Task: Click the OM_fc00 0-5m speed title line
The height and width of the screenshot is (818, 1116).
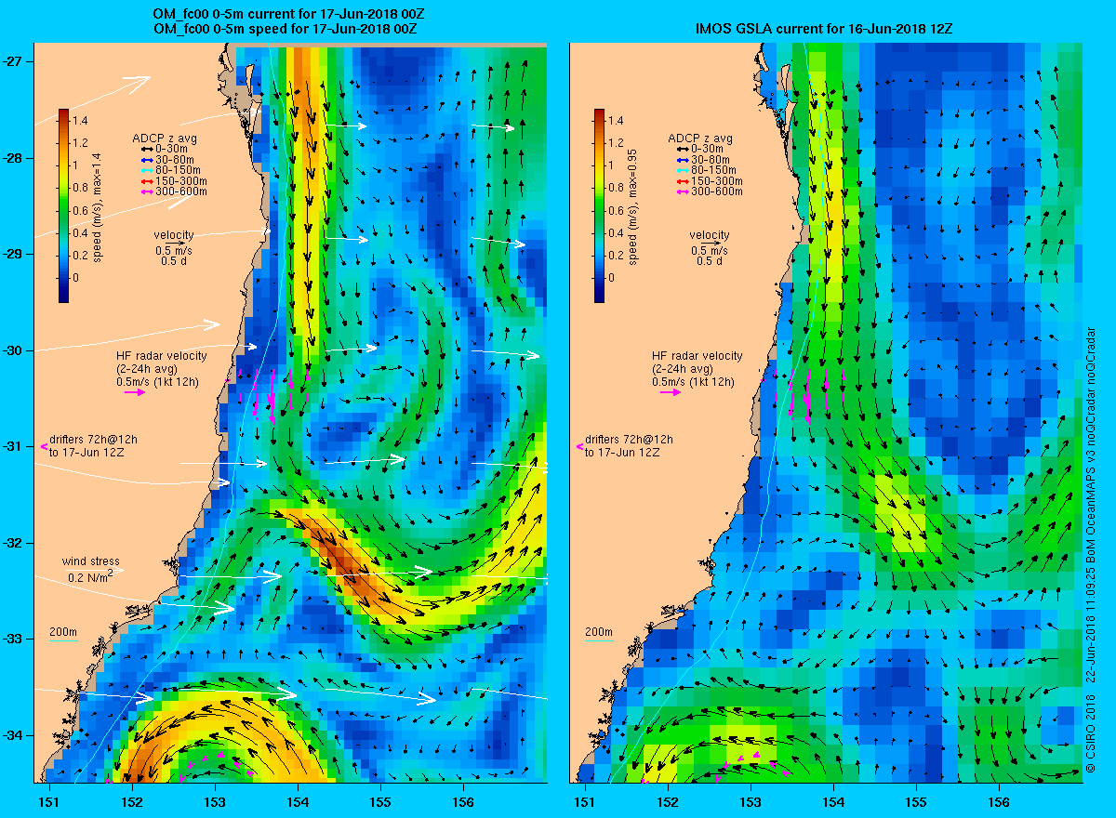Action: 284,30
